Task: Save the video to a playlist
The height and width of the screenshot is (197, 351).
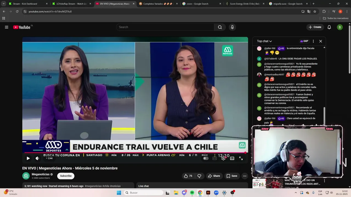Action: click(x=232, y=176)
